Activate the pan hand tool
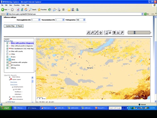This screenshot has width=157, height=118. 100,32
